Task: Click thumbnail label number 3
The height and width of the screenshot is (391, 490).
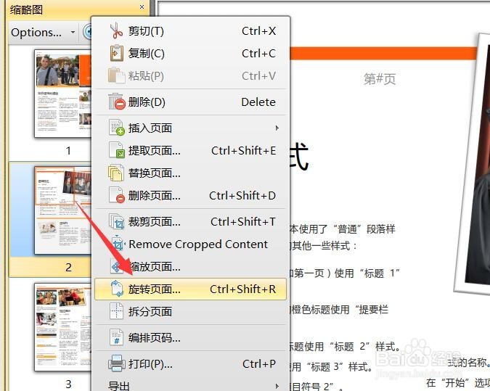Action: point(68,384)
